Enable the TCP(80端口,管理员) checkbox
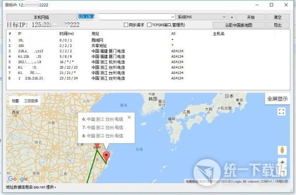The image size is (296, 195). tap(149, 25)
